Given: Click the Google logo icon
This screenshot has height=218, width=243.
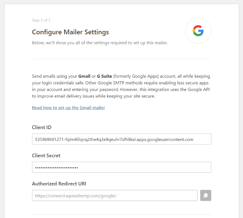Looking at the screenshot, I should coord(198,31).
